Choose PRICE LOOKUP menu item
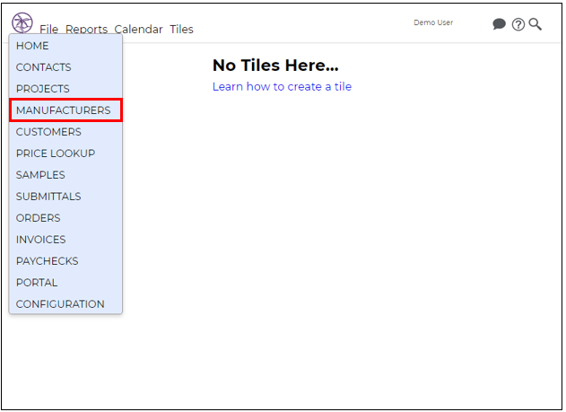The width and height of the screenshot is (566, 412). coord(65,153)
